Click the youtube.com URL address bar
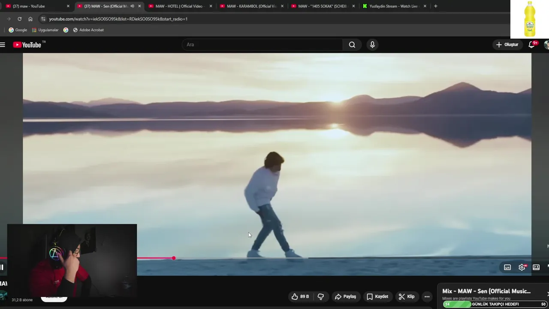Image resolution: width=549 pixels, height=309 pixels. click(118, 19)
